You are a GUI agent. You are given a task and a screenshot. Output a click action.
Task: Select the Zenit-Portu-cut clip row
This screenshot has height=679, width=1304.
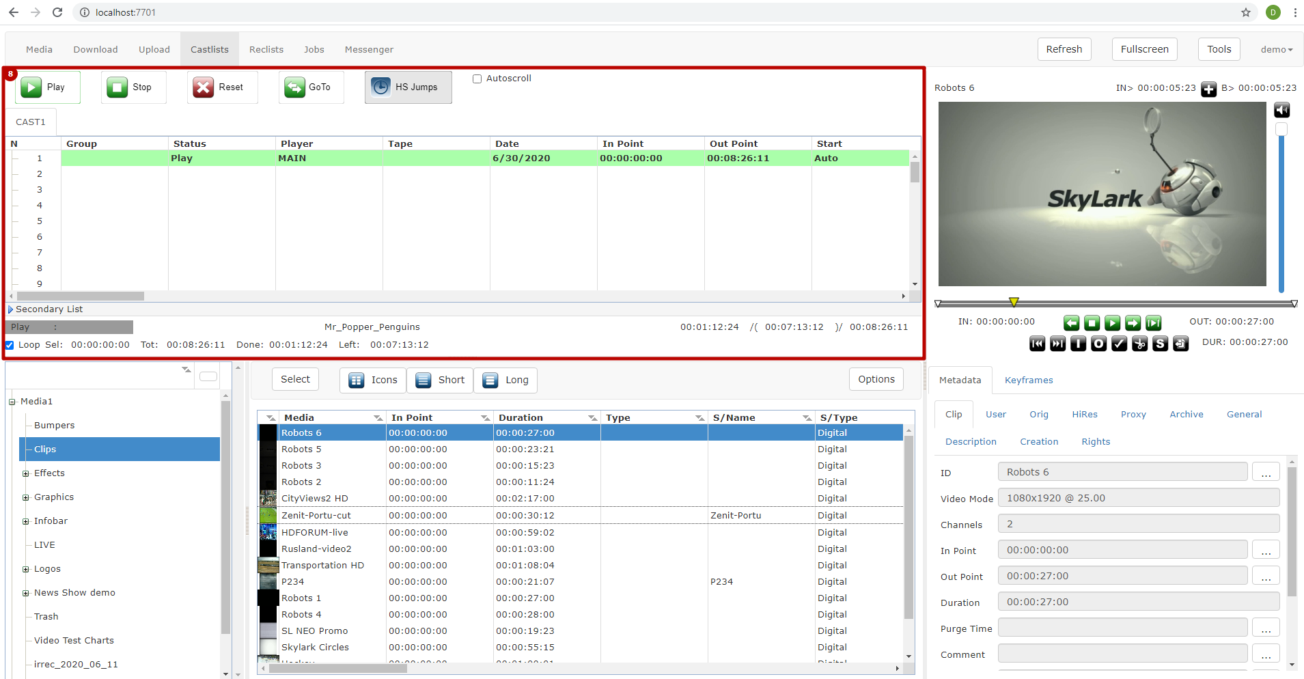[581, 516]
